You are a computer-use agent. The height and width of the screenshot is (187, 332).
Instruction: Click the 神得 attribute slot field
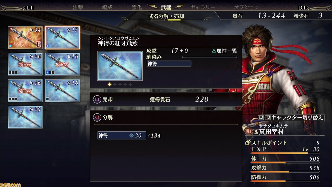(x=169, y=64)
